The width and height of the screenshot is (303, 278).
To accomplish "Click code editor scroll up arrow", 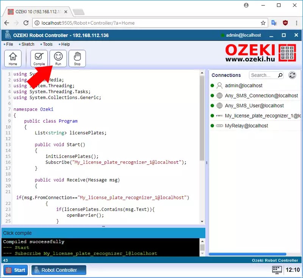I will 202,73.
